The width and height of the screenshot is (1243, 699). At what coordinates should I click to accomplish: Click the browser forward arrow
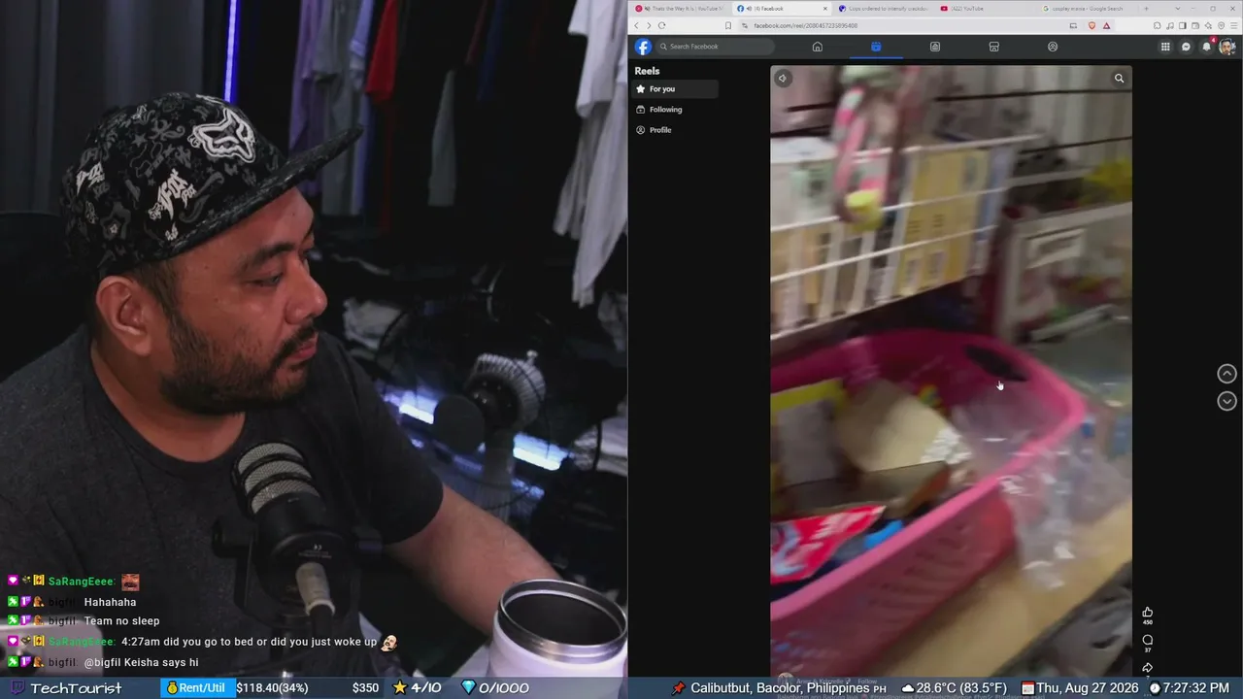click(x=649, y=25)
